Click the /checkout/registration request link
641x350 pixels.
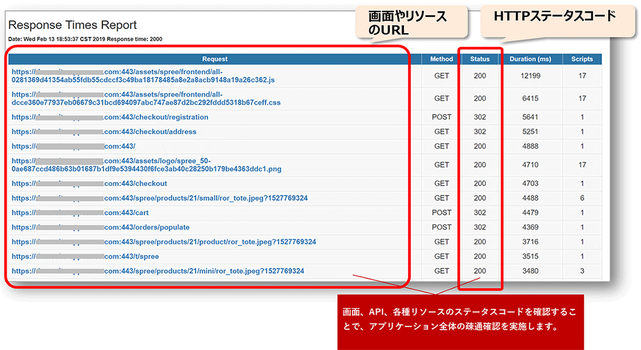point(110,117)
